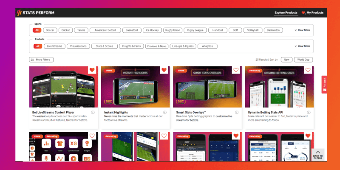Open the My Products tab

point(312,13)
